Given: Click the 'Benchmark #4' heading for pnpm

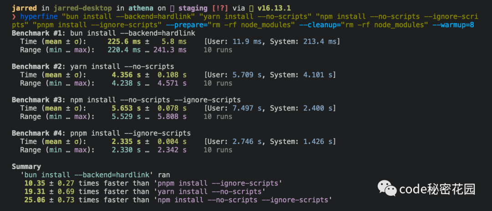Looking at the screenshot, I should coord(101,133).
